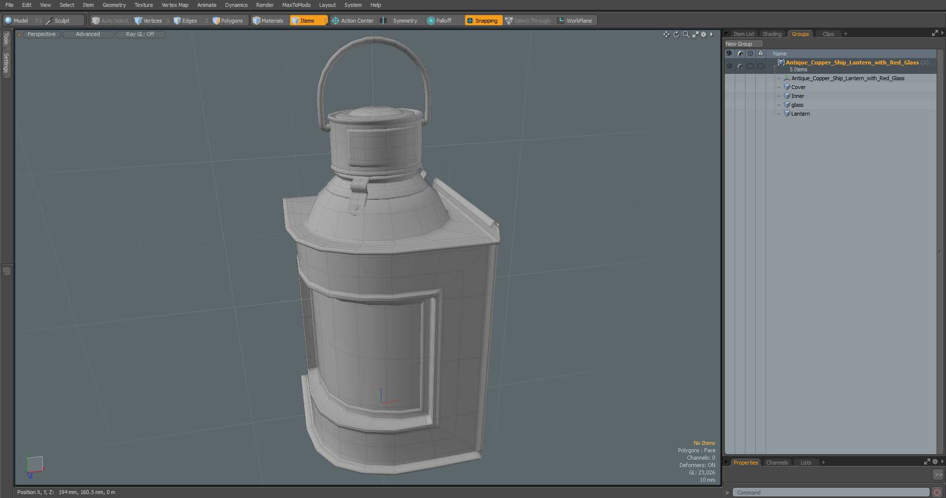The height and width of the screenshot is (498, 946).
Task: Open the Geometry menu
Action: [114, 5]
